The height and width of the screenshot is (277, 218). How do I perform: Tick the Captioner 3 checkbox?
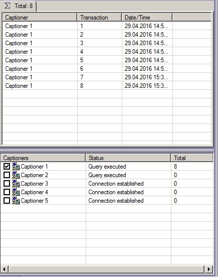click(7, 183)
